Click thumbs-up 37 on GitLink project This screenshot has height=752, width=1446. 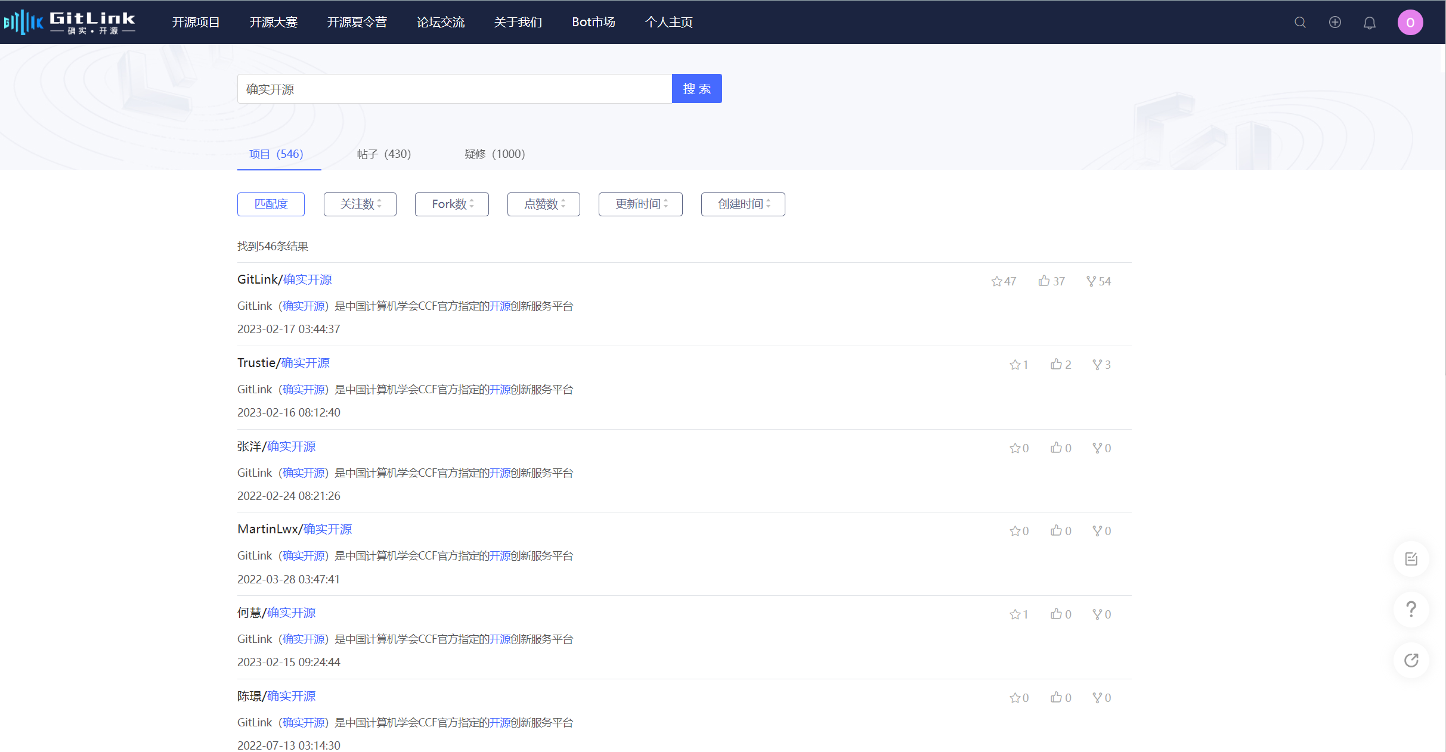click(x=1051, y=281)
